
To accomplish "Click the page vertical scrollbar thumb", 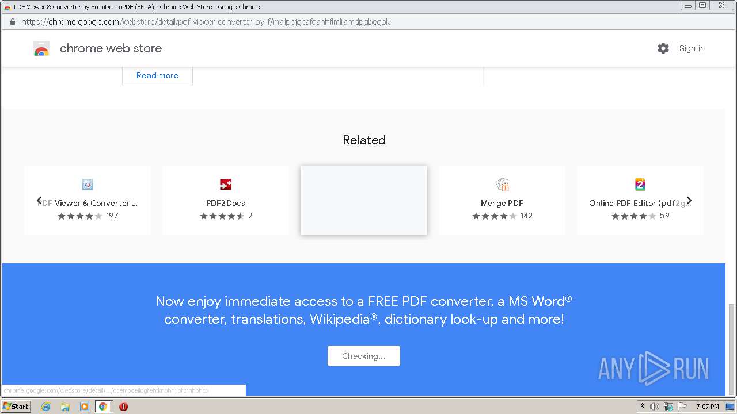I will [x=732, y=351].
